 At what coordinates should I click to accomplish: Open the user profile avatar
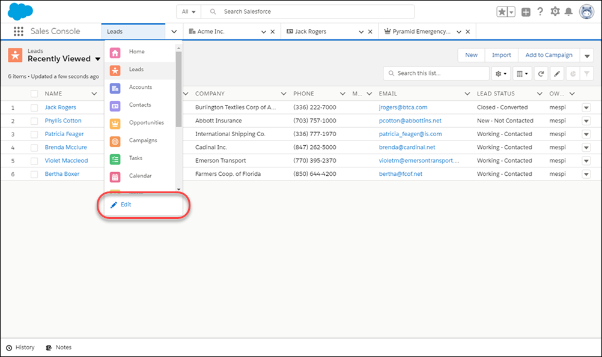[586, 12]
